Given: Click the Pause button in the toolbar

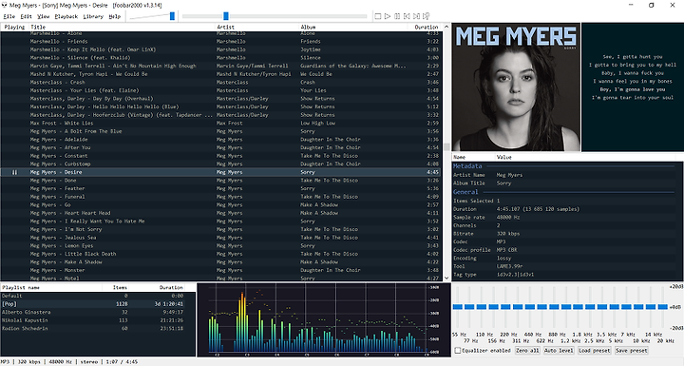Looking at the screenshot, I should point(397,16).
